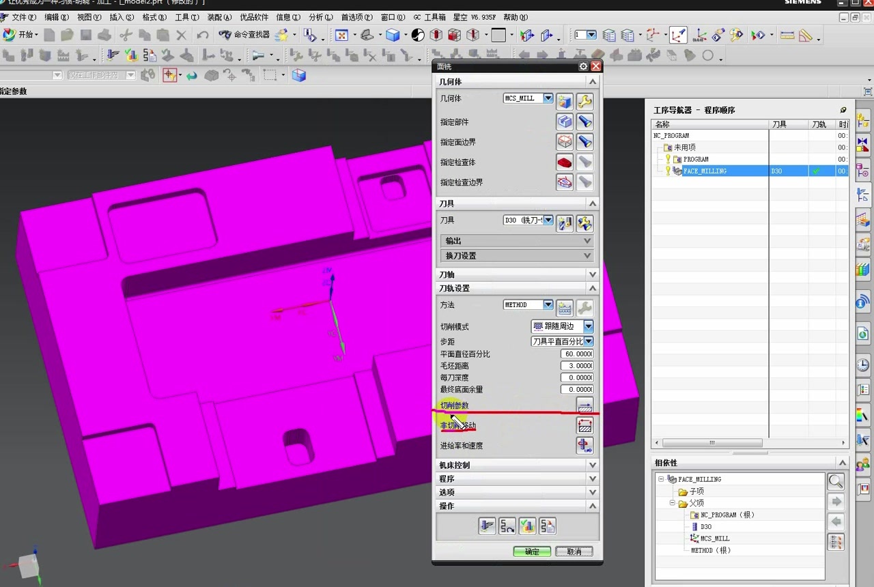Click the face milling dialog settings gear
The width and height of the screenshot is (874, 587).
pyautogui.click(x=583, y=66)
